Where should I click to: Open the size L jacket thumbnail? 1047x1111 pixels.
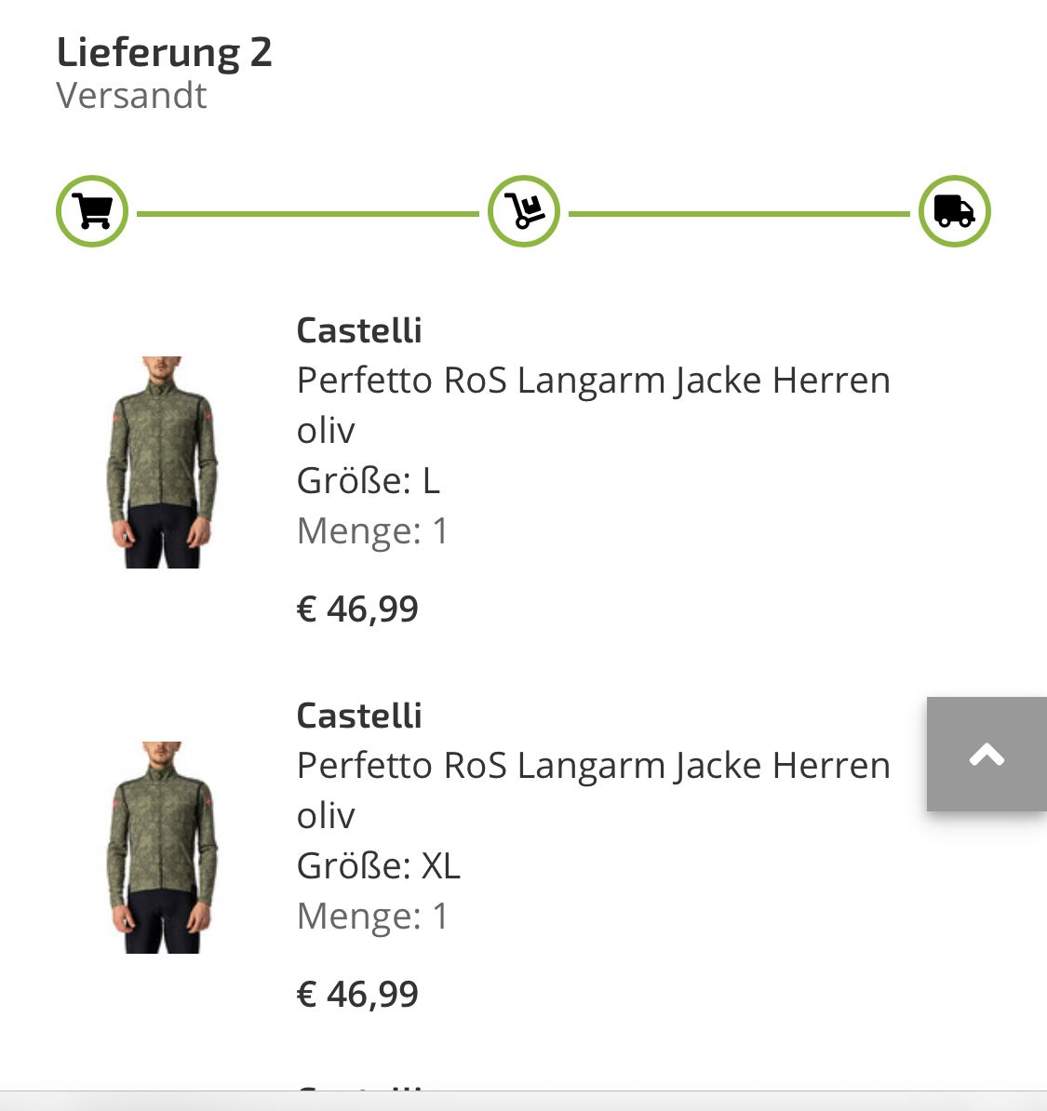tap(163, 462)
